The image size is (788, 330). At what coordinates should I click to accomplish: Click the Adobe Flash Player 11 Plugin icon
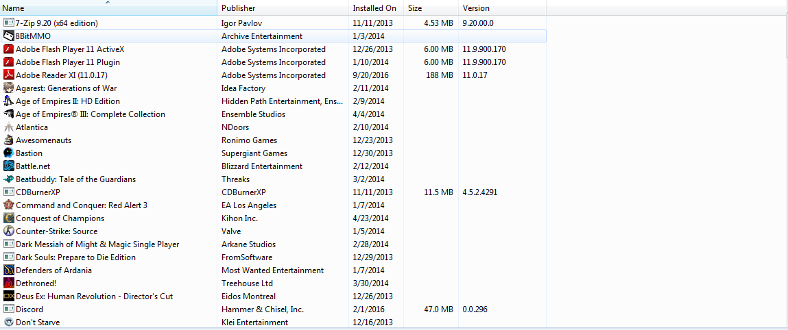tap(8, 62)
